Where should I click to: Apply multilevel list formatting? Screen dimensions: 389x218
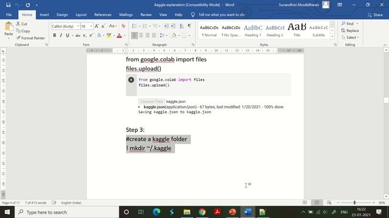click(x=156, y=26)
